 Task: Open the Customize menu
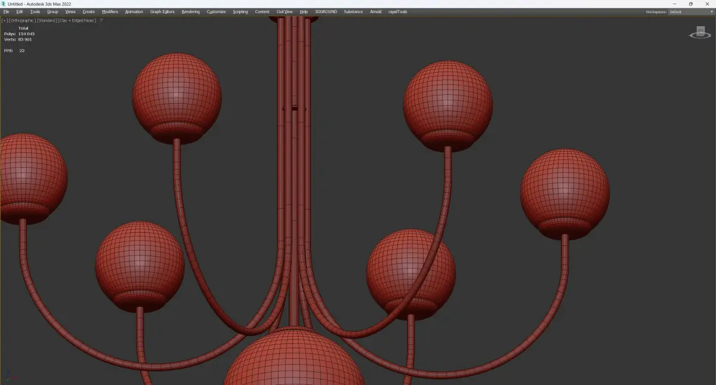pos(216,11)
